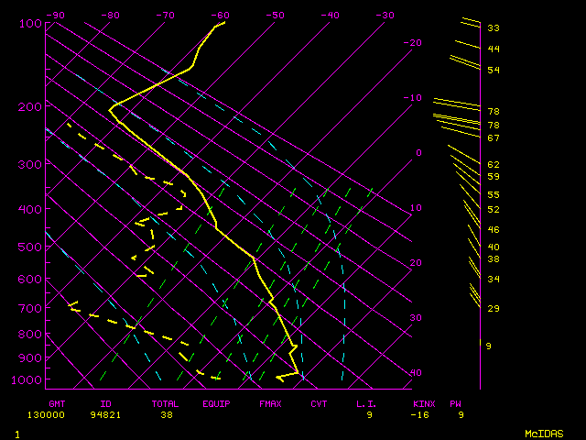Click the 40 temperature label on right
This screenshot has height=440, width=586.
tap(417, 373)
